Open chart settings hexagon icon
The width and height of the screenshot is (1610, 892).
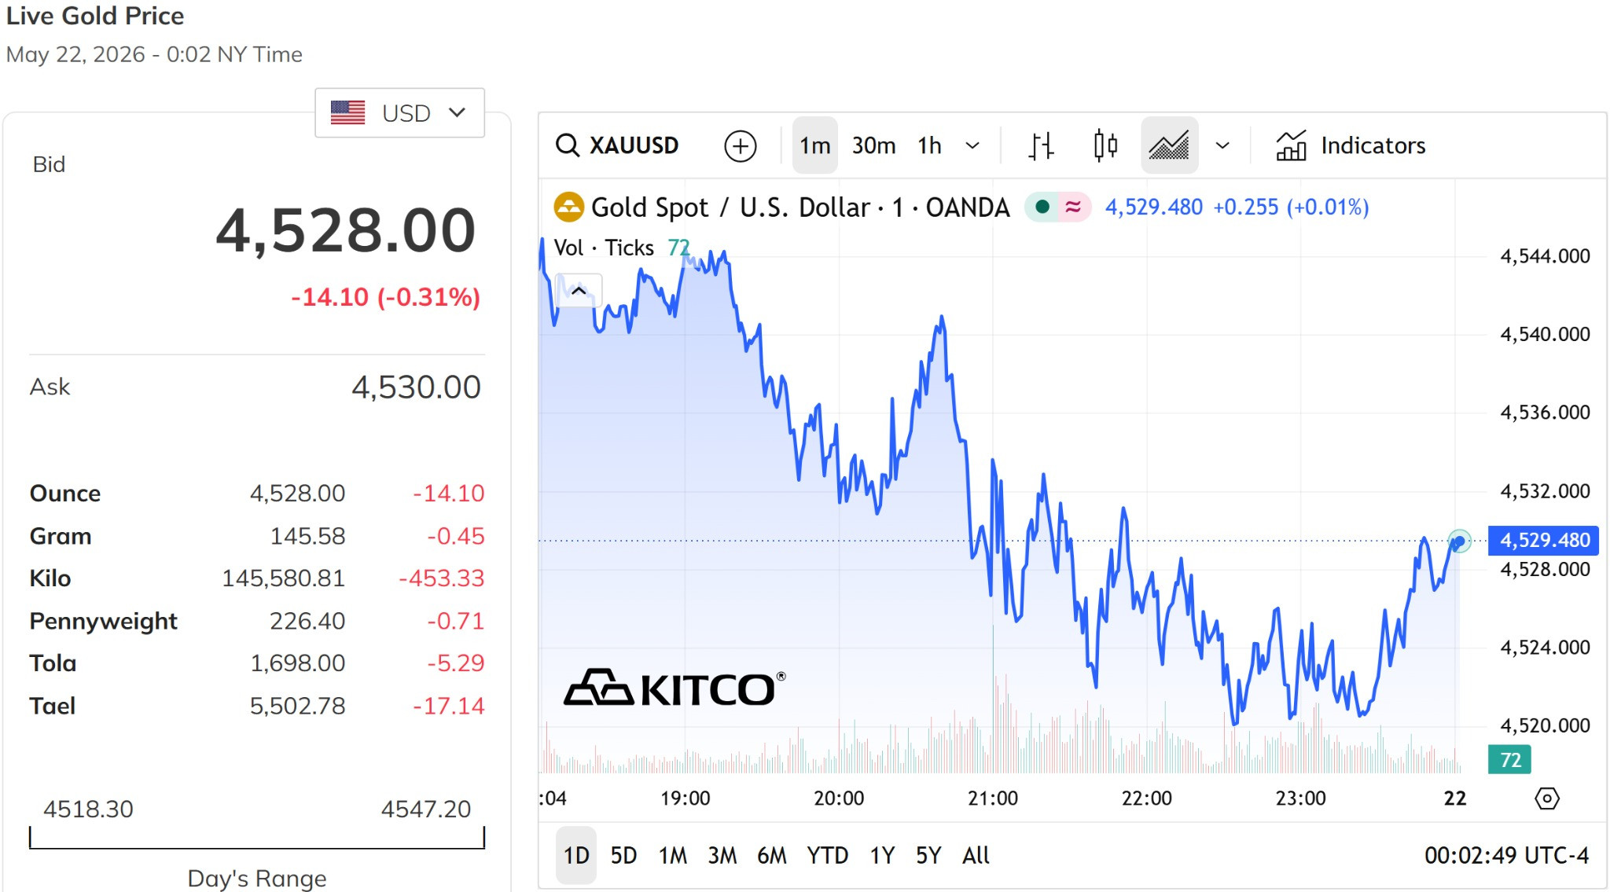[x=1546, y=798]
